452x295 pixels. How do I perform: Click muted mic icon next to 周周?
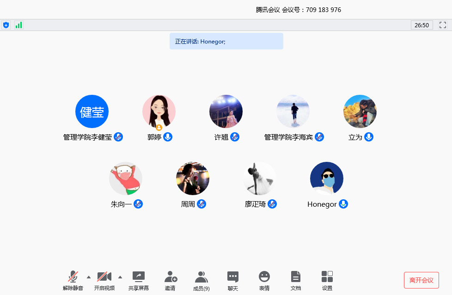pos(202,204)
